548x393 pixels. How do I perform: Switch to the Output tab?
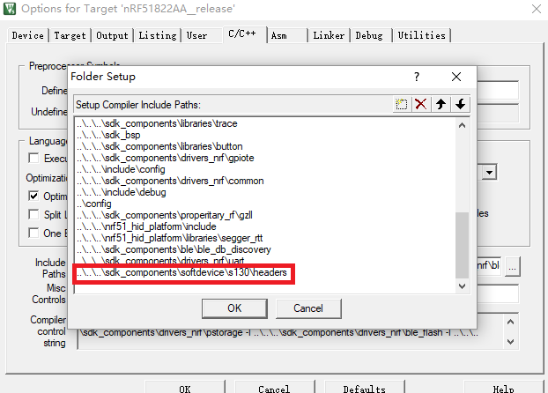(112, 35)
